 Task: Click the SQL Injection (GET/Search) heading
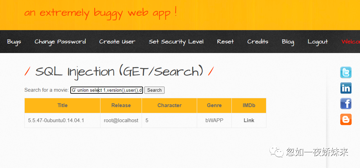(119, 72)
